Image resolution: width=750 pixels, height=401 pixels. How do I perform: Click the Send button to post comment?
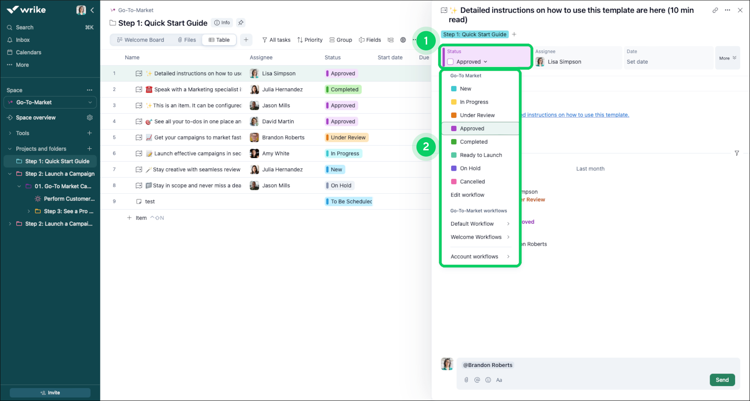[x=722, y=380]
